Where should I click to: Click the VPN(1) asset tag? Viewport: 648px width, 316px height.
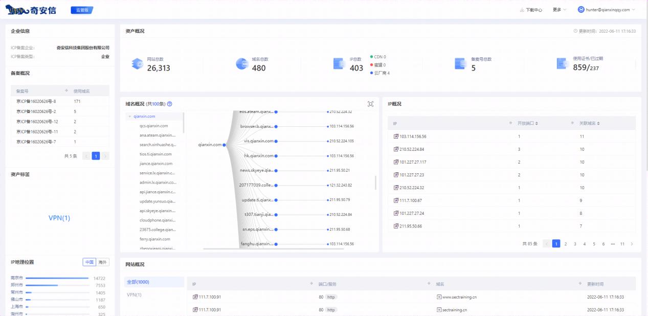[x=59, y=218]
